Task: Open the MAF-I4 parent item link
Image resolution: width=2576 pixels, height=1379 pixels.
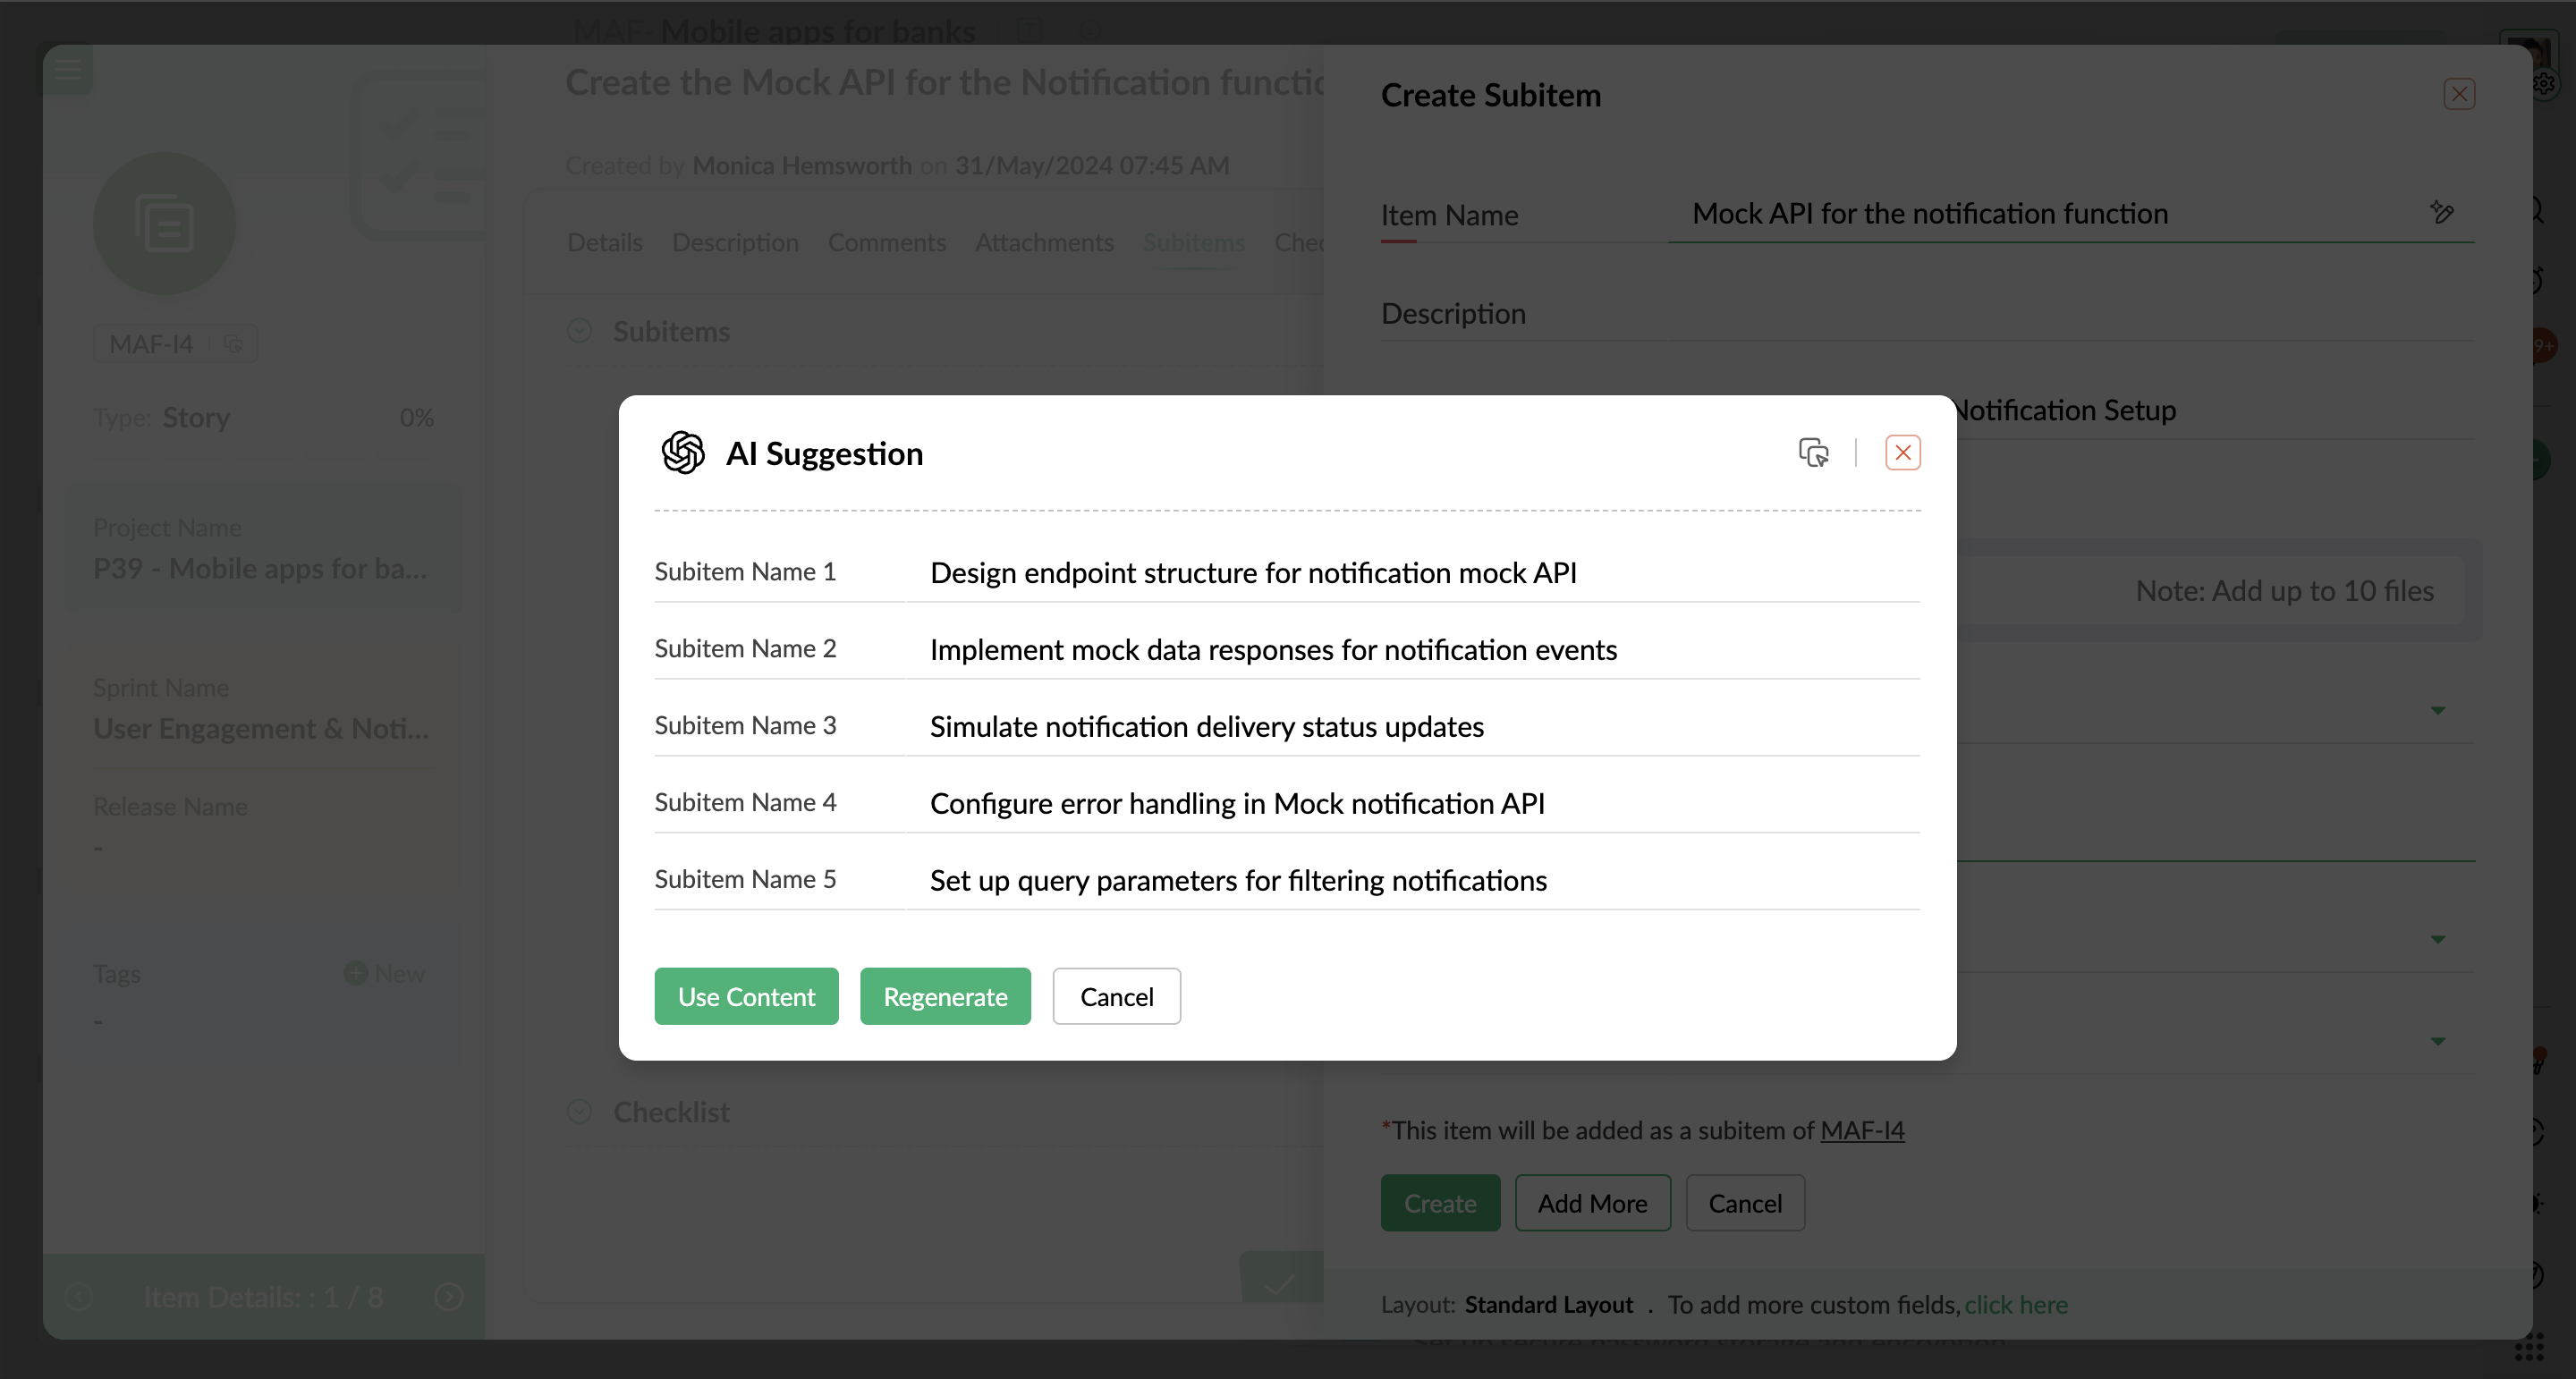Action: [1861, 1130]
